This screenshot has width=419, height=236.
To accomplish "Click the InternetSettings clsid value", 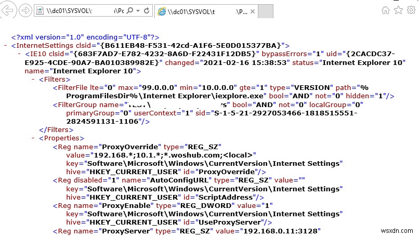I will point(192,45).
